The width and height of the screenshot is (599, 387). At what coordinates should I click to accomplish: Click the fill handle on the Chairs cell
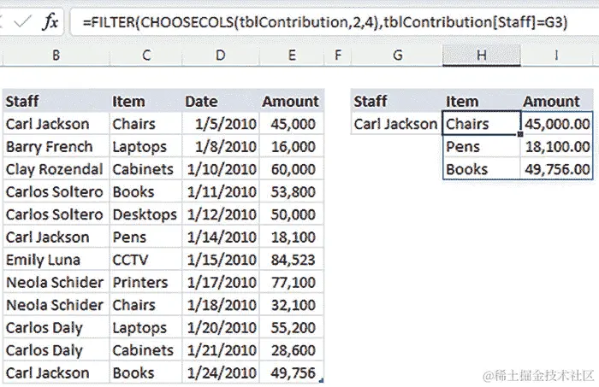pos(520,134)
